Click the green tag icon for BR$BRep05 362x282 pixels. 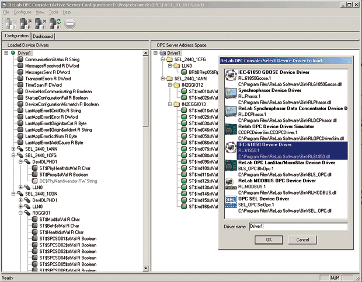click(184, 72)
